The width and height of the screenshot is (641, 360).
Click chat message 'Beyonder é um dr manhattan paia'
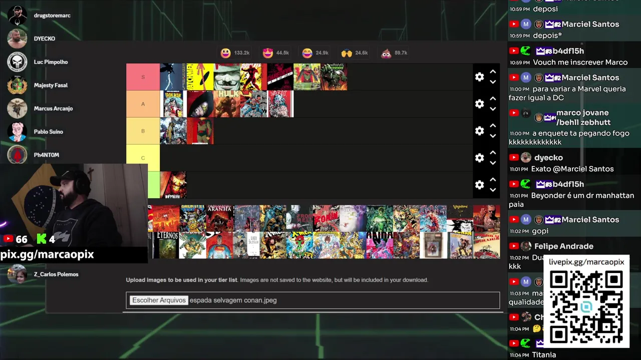coord(571,200)
